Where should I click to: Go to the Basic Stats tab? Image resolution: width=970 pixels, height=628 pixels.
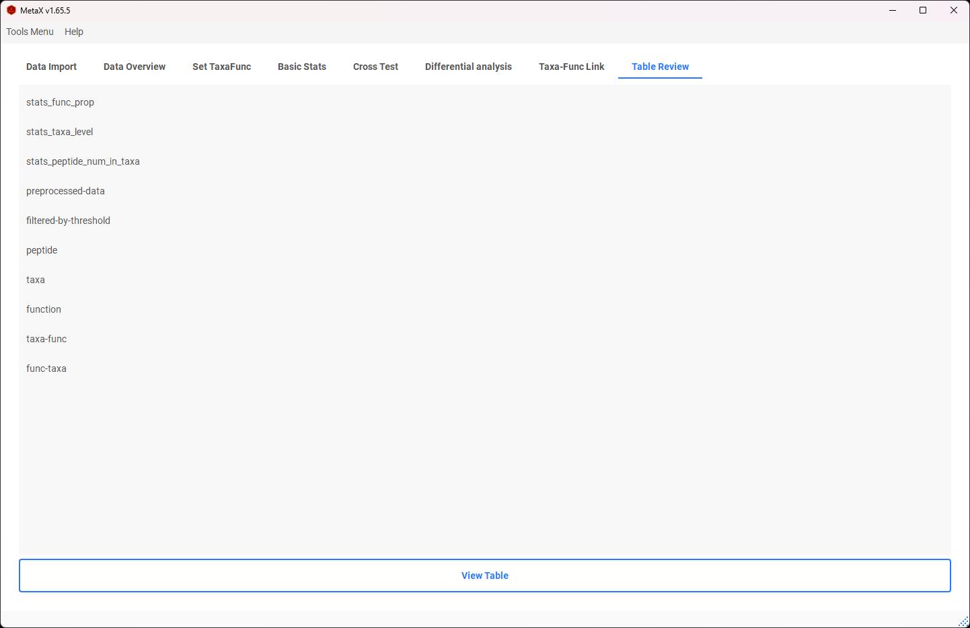click(302, 67)
